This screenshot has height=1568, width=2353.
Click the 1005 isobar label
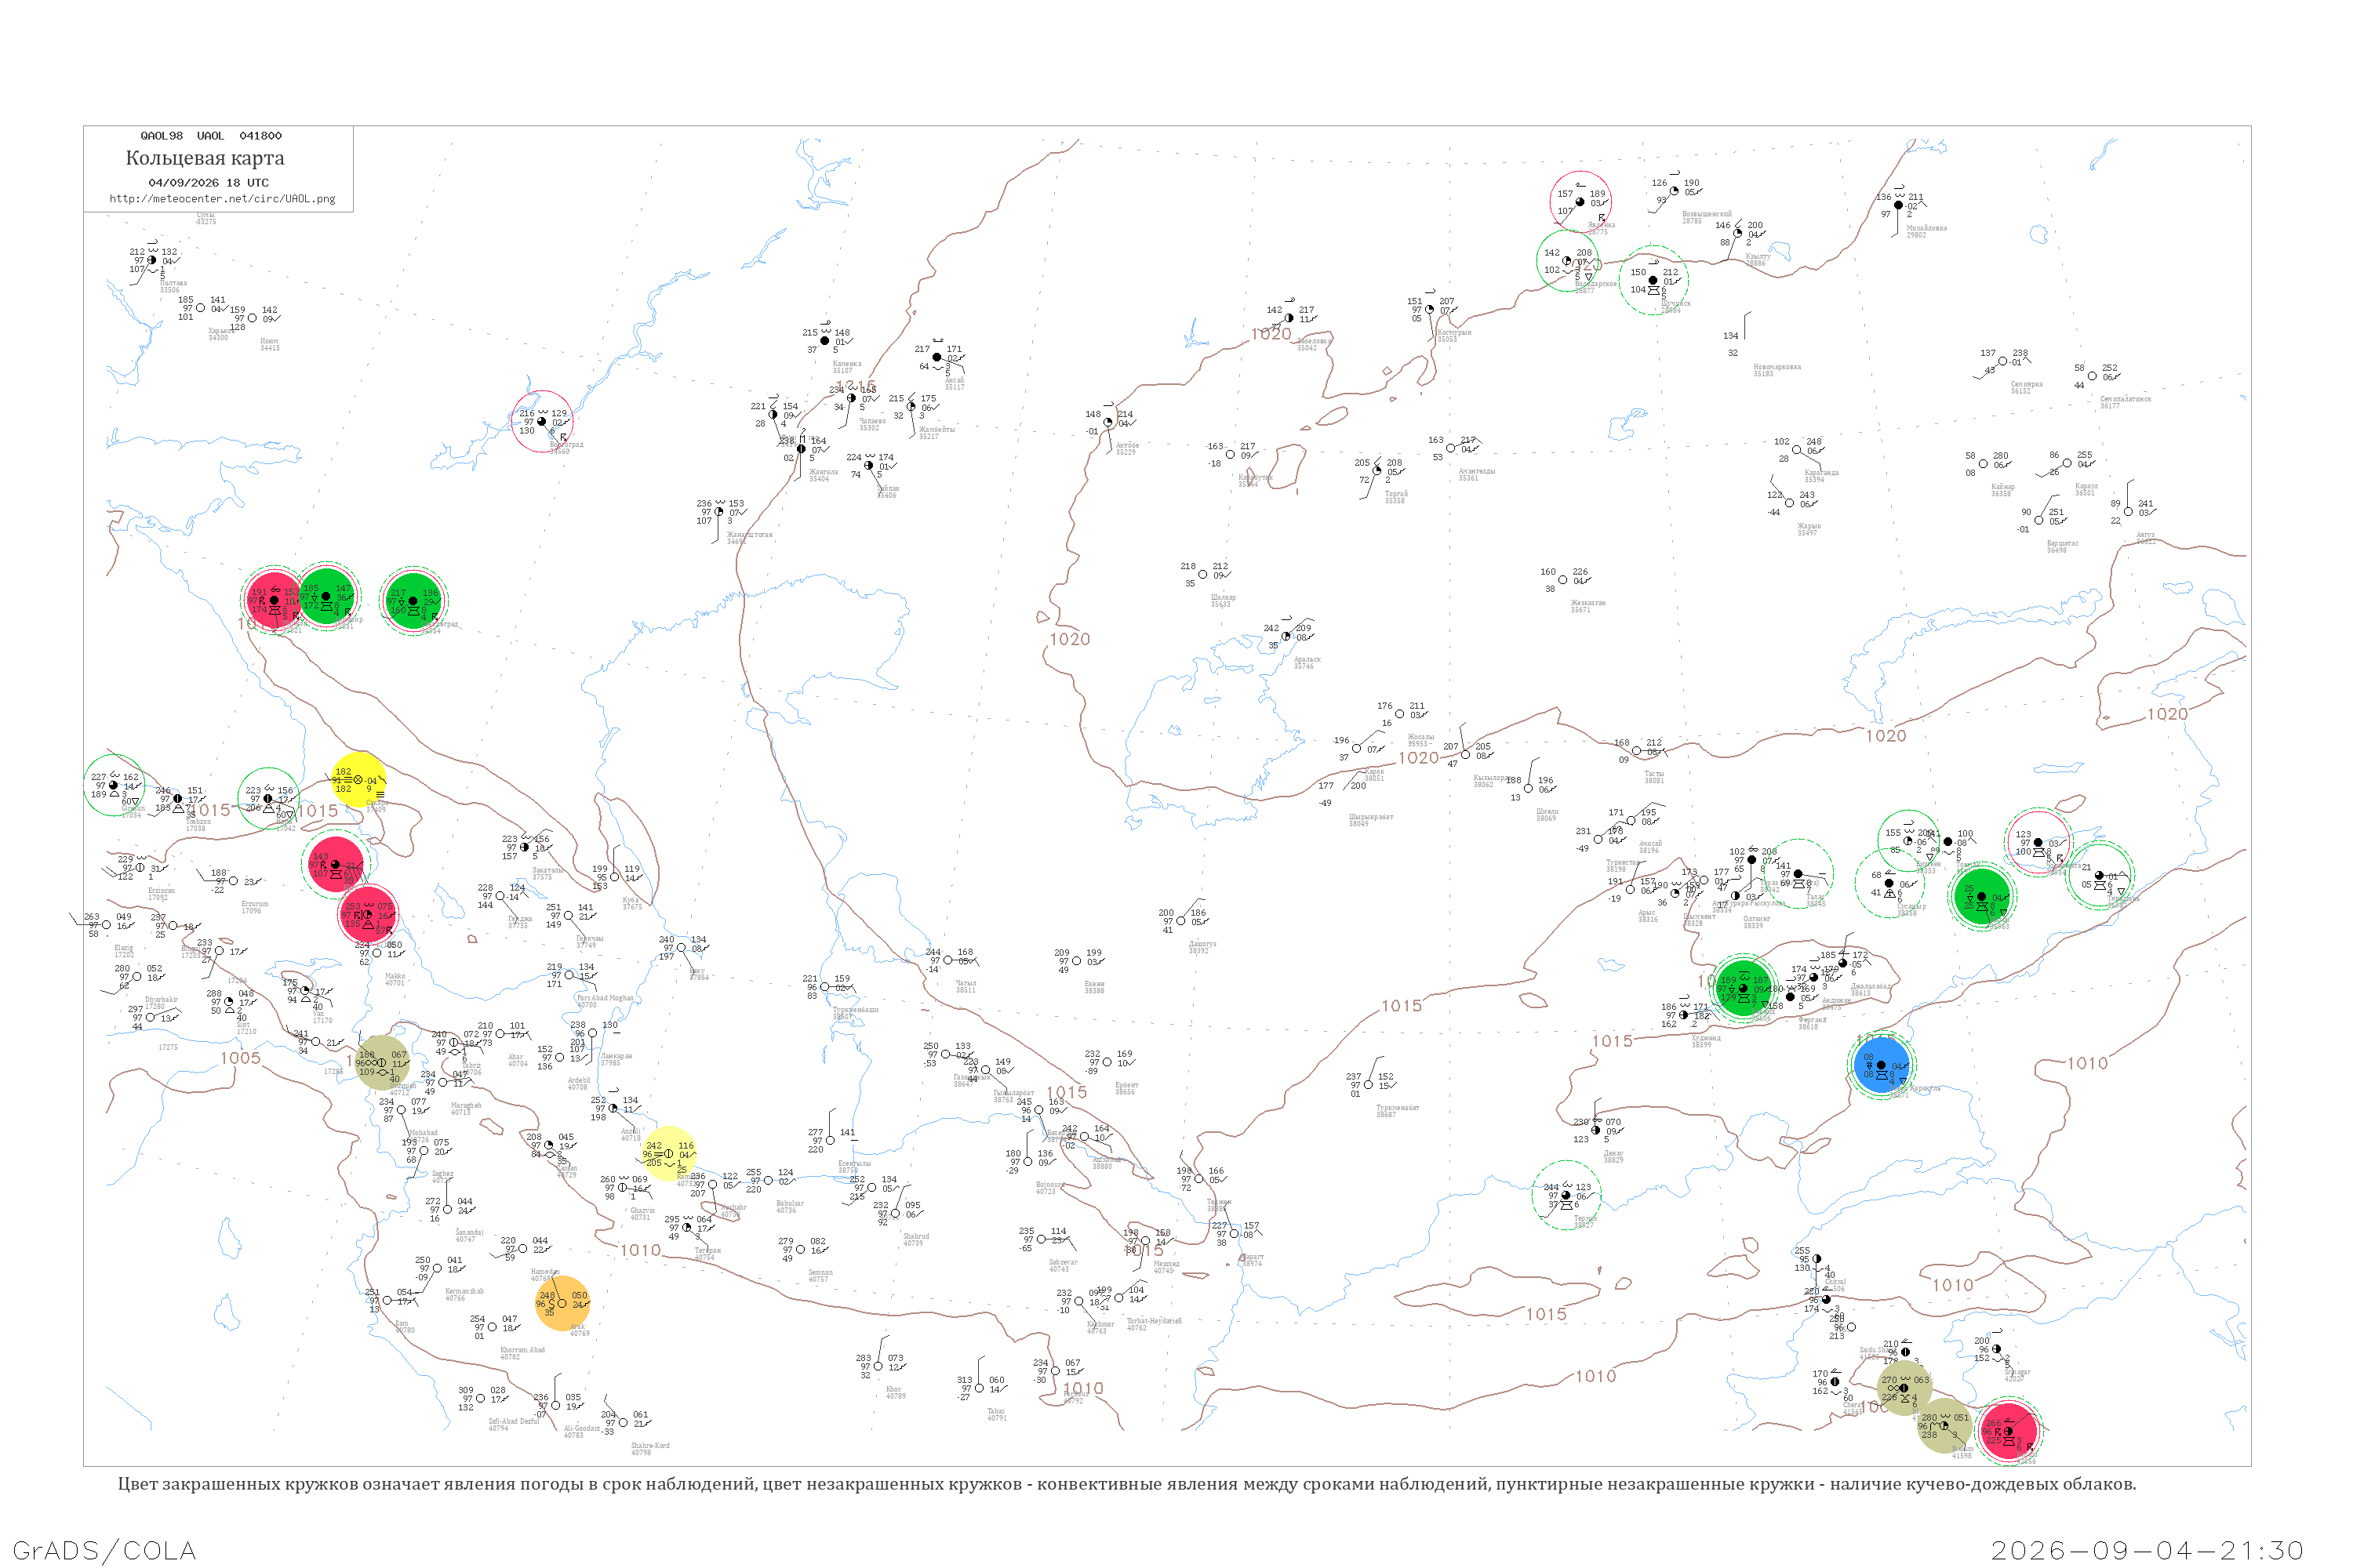(x=240, y=1058)
